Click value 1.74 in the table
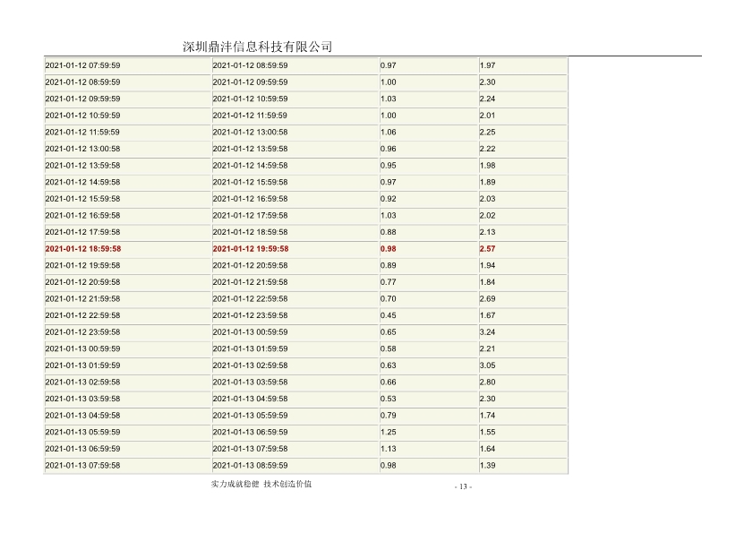The image size is (753, 533). 487,416
